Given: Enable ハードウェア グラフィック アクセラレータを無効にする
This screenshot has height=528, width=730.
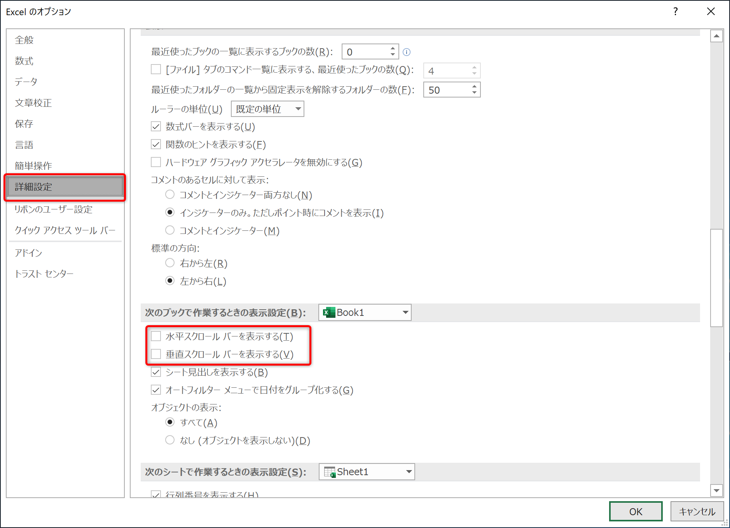Looking at the screenshot, I should coord(156,162).
